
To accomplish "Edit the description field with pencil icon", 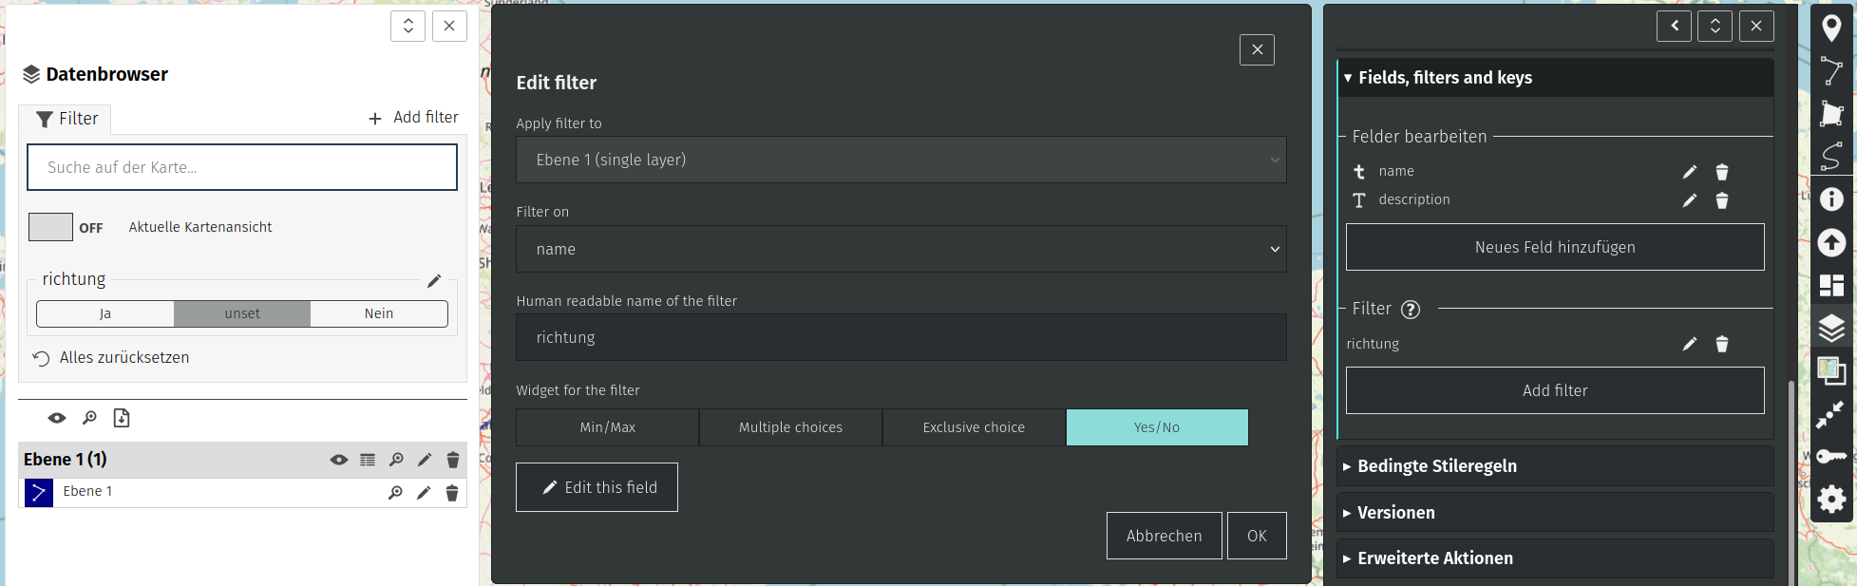I will coord(1689,200).
